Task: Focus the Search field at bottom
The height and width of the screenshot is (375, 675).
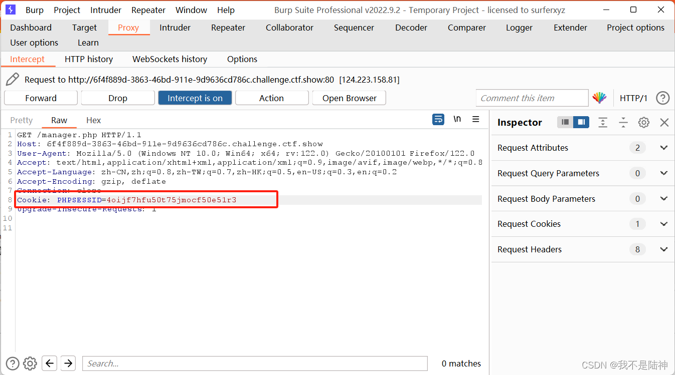Action: 255,363
